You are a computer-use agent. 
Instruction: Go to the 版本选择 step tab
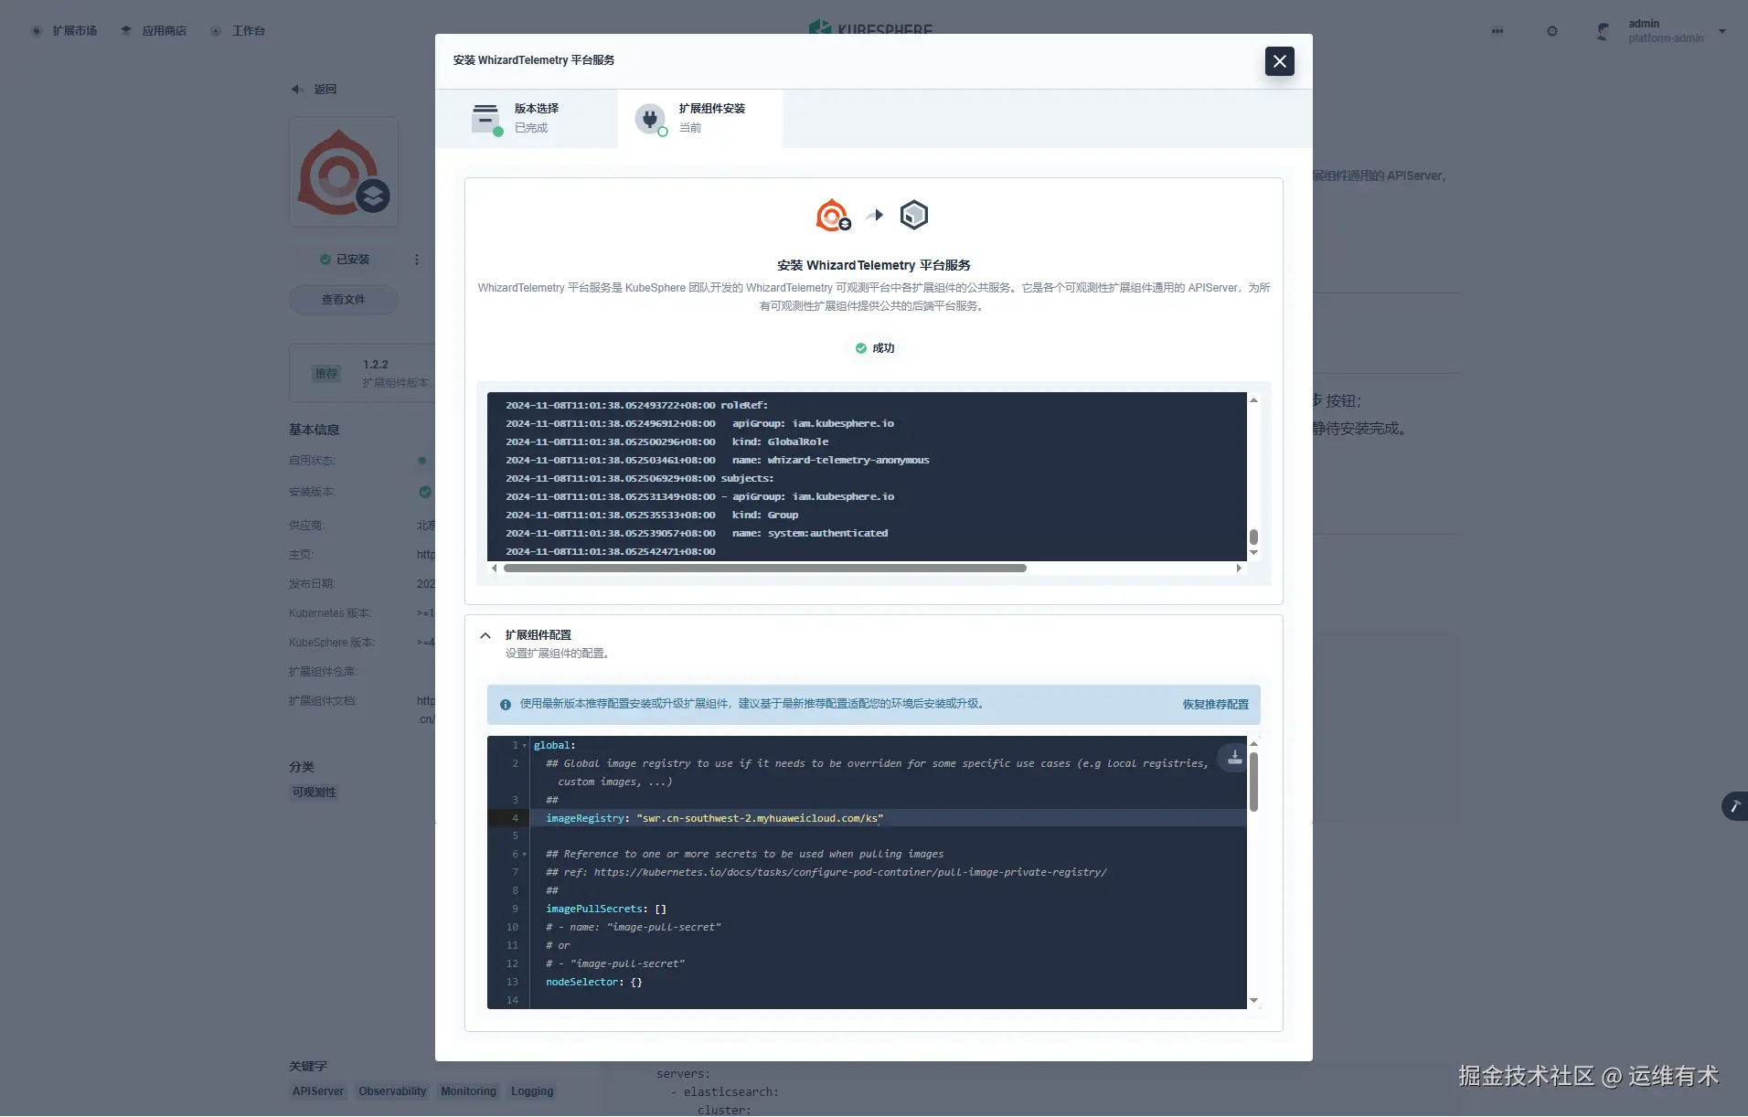(x=527, y=118)
